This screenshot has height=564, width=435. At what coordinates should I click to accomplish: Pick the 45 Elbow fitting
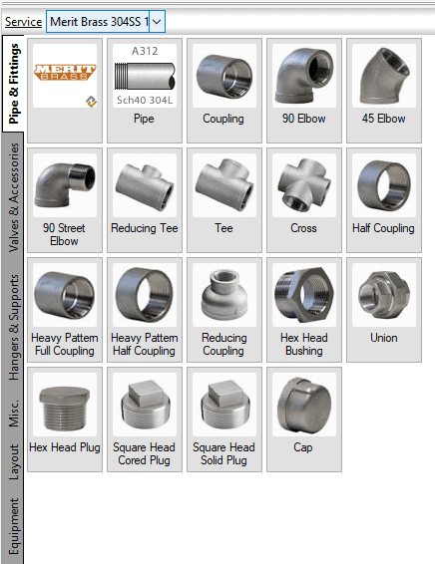pos(384,91)
